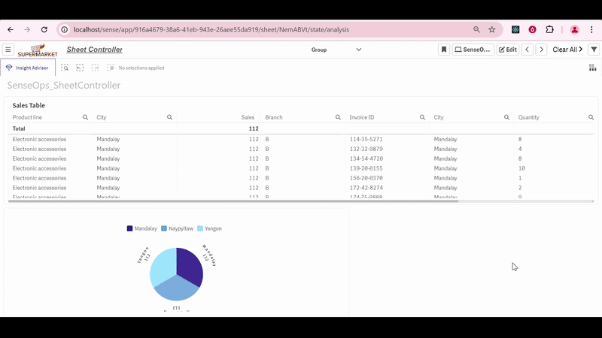602x338 pixels.
Task: Click the Supermarket logo
Action: coord(38,50)
